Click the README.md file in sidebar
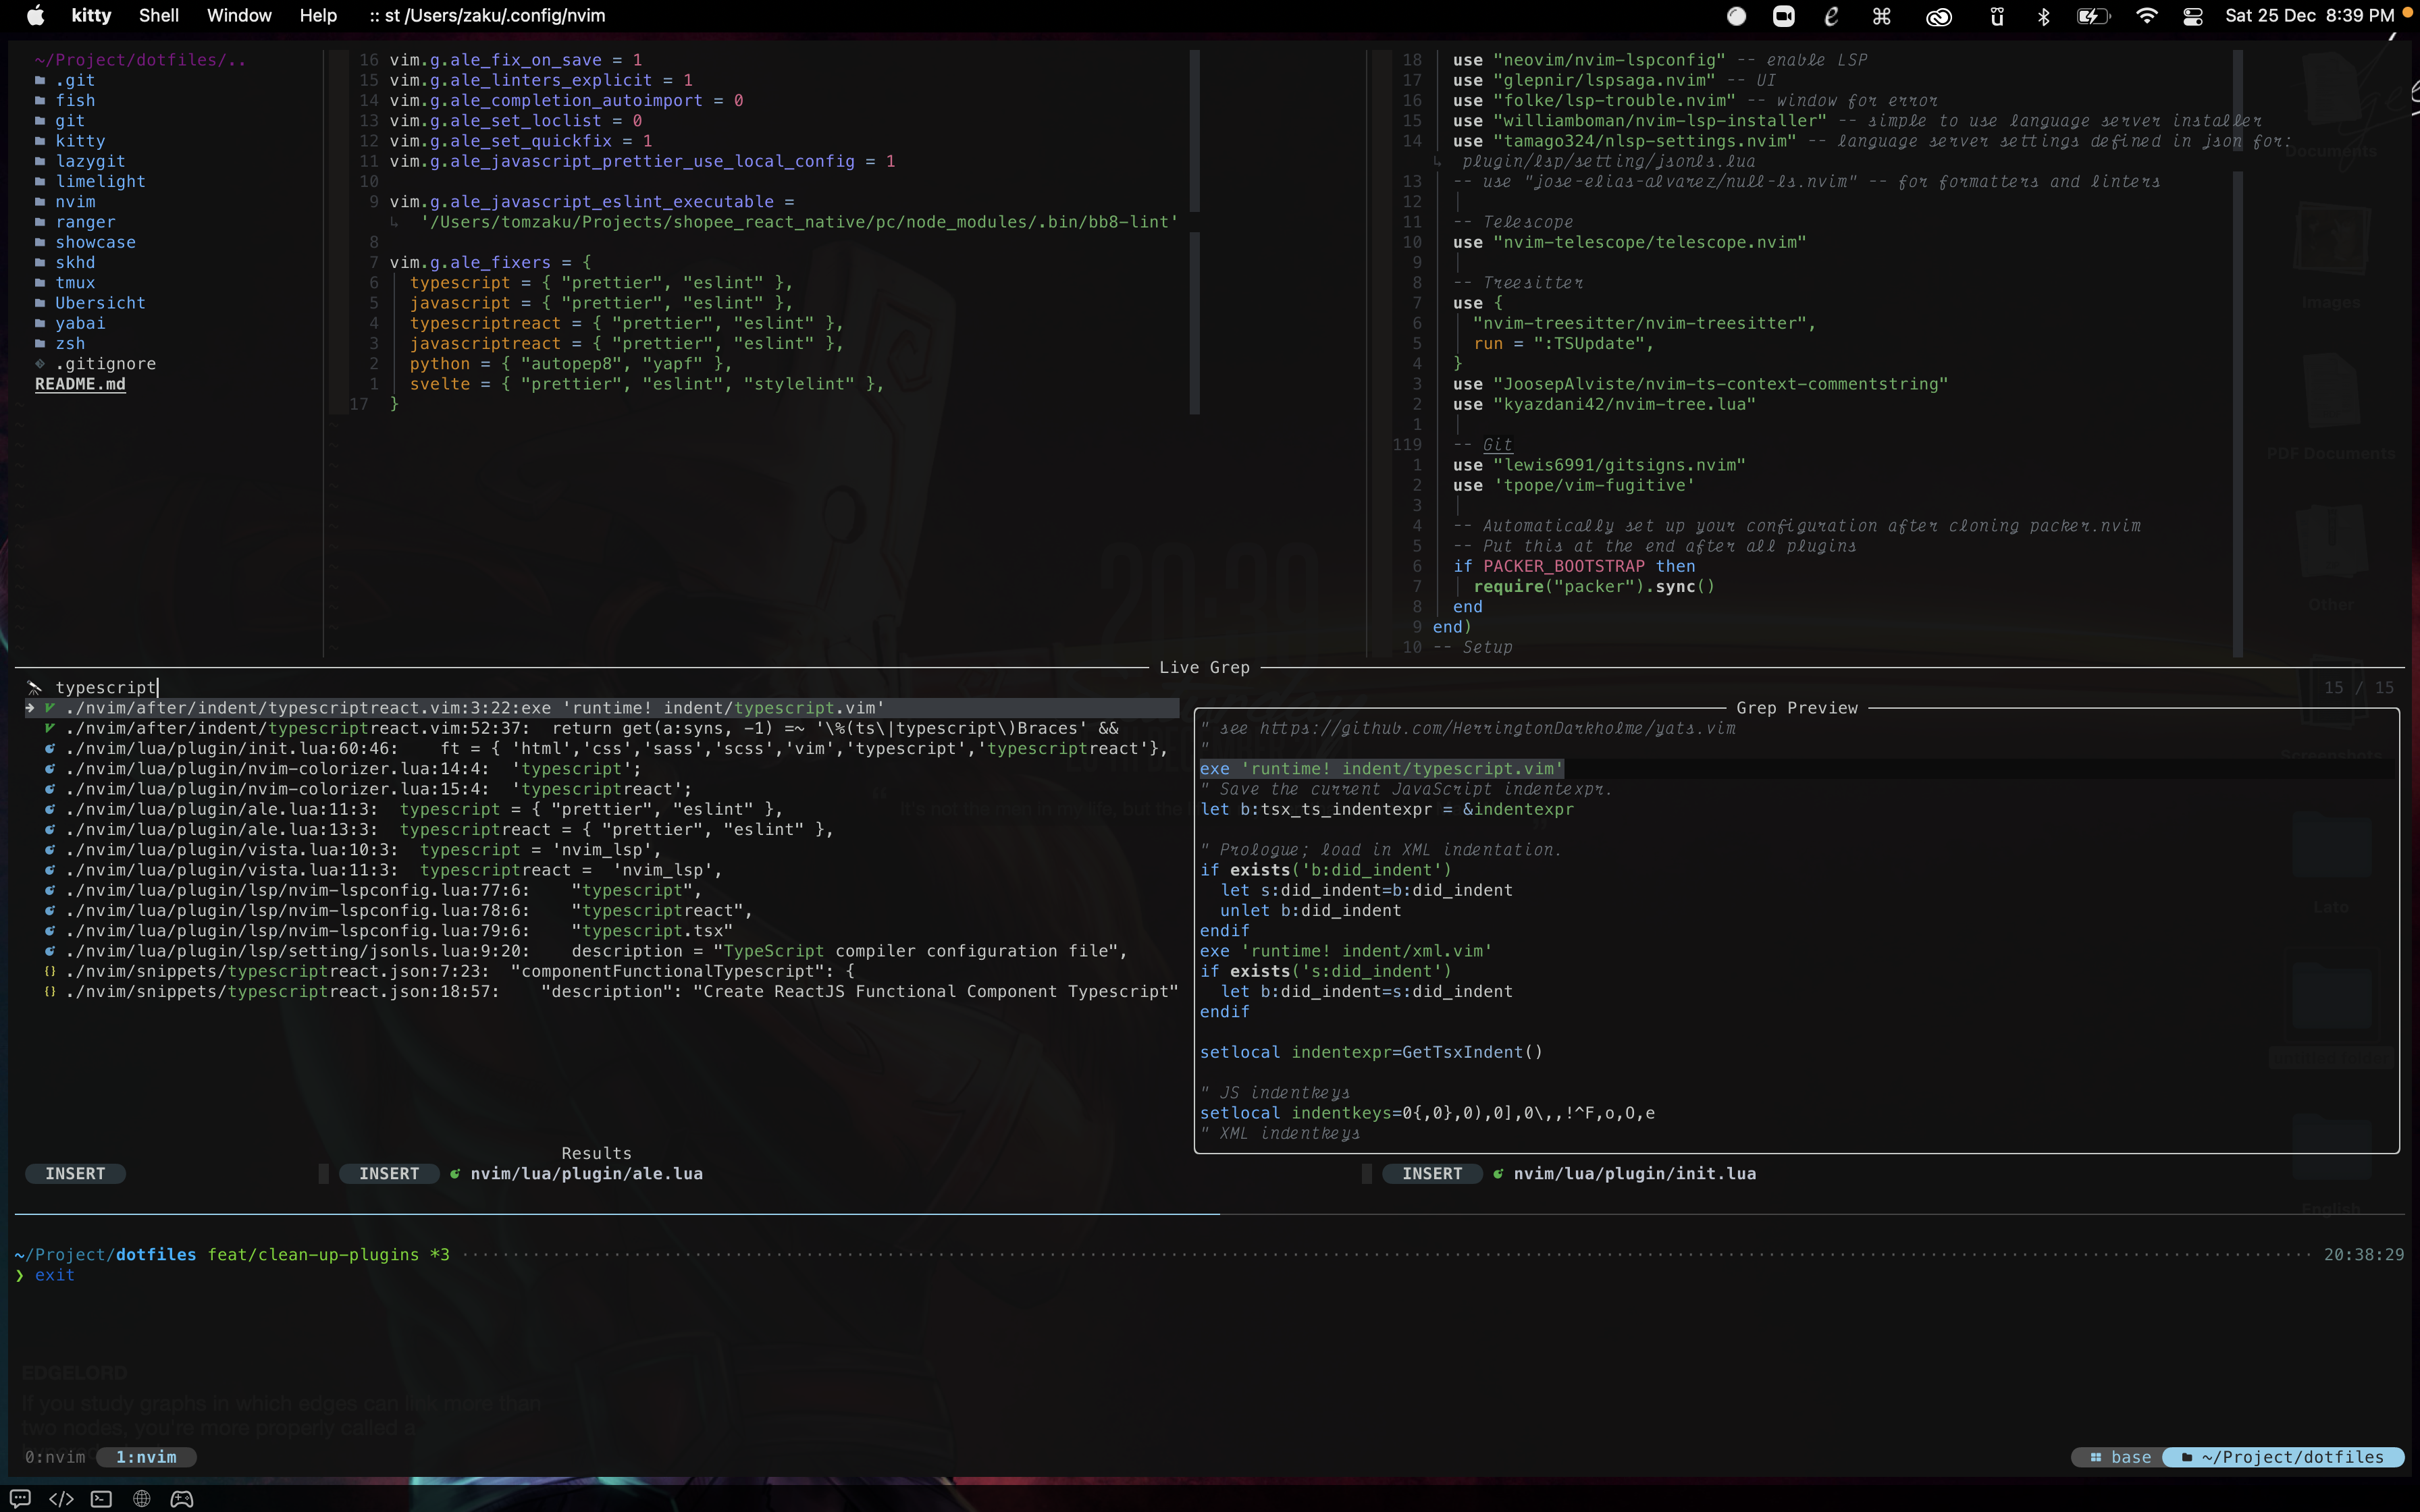 click(80, 383)
